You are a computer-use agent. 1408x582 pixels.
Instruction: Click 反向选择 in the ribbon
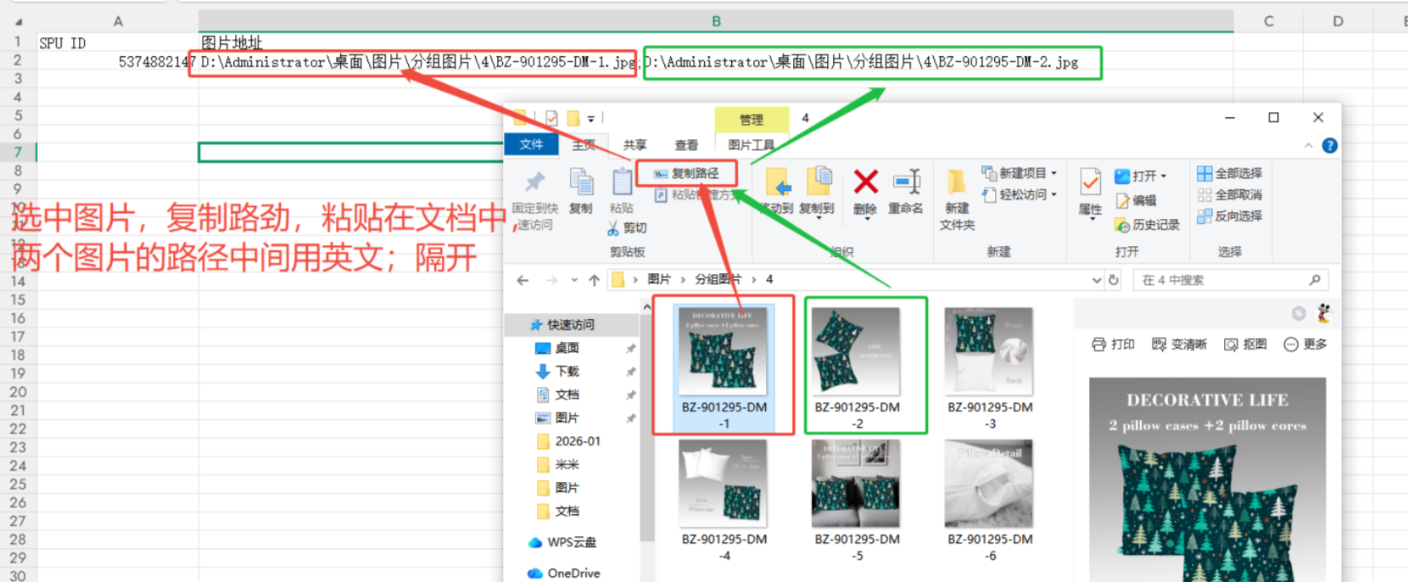1230,215
